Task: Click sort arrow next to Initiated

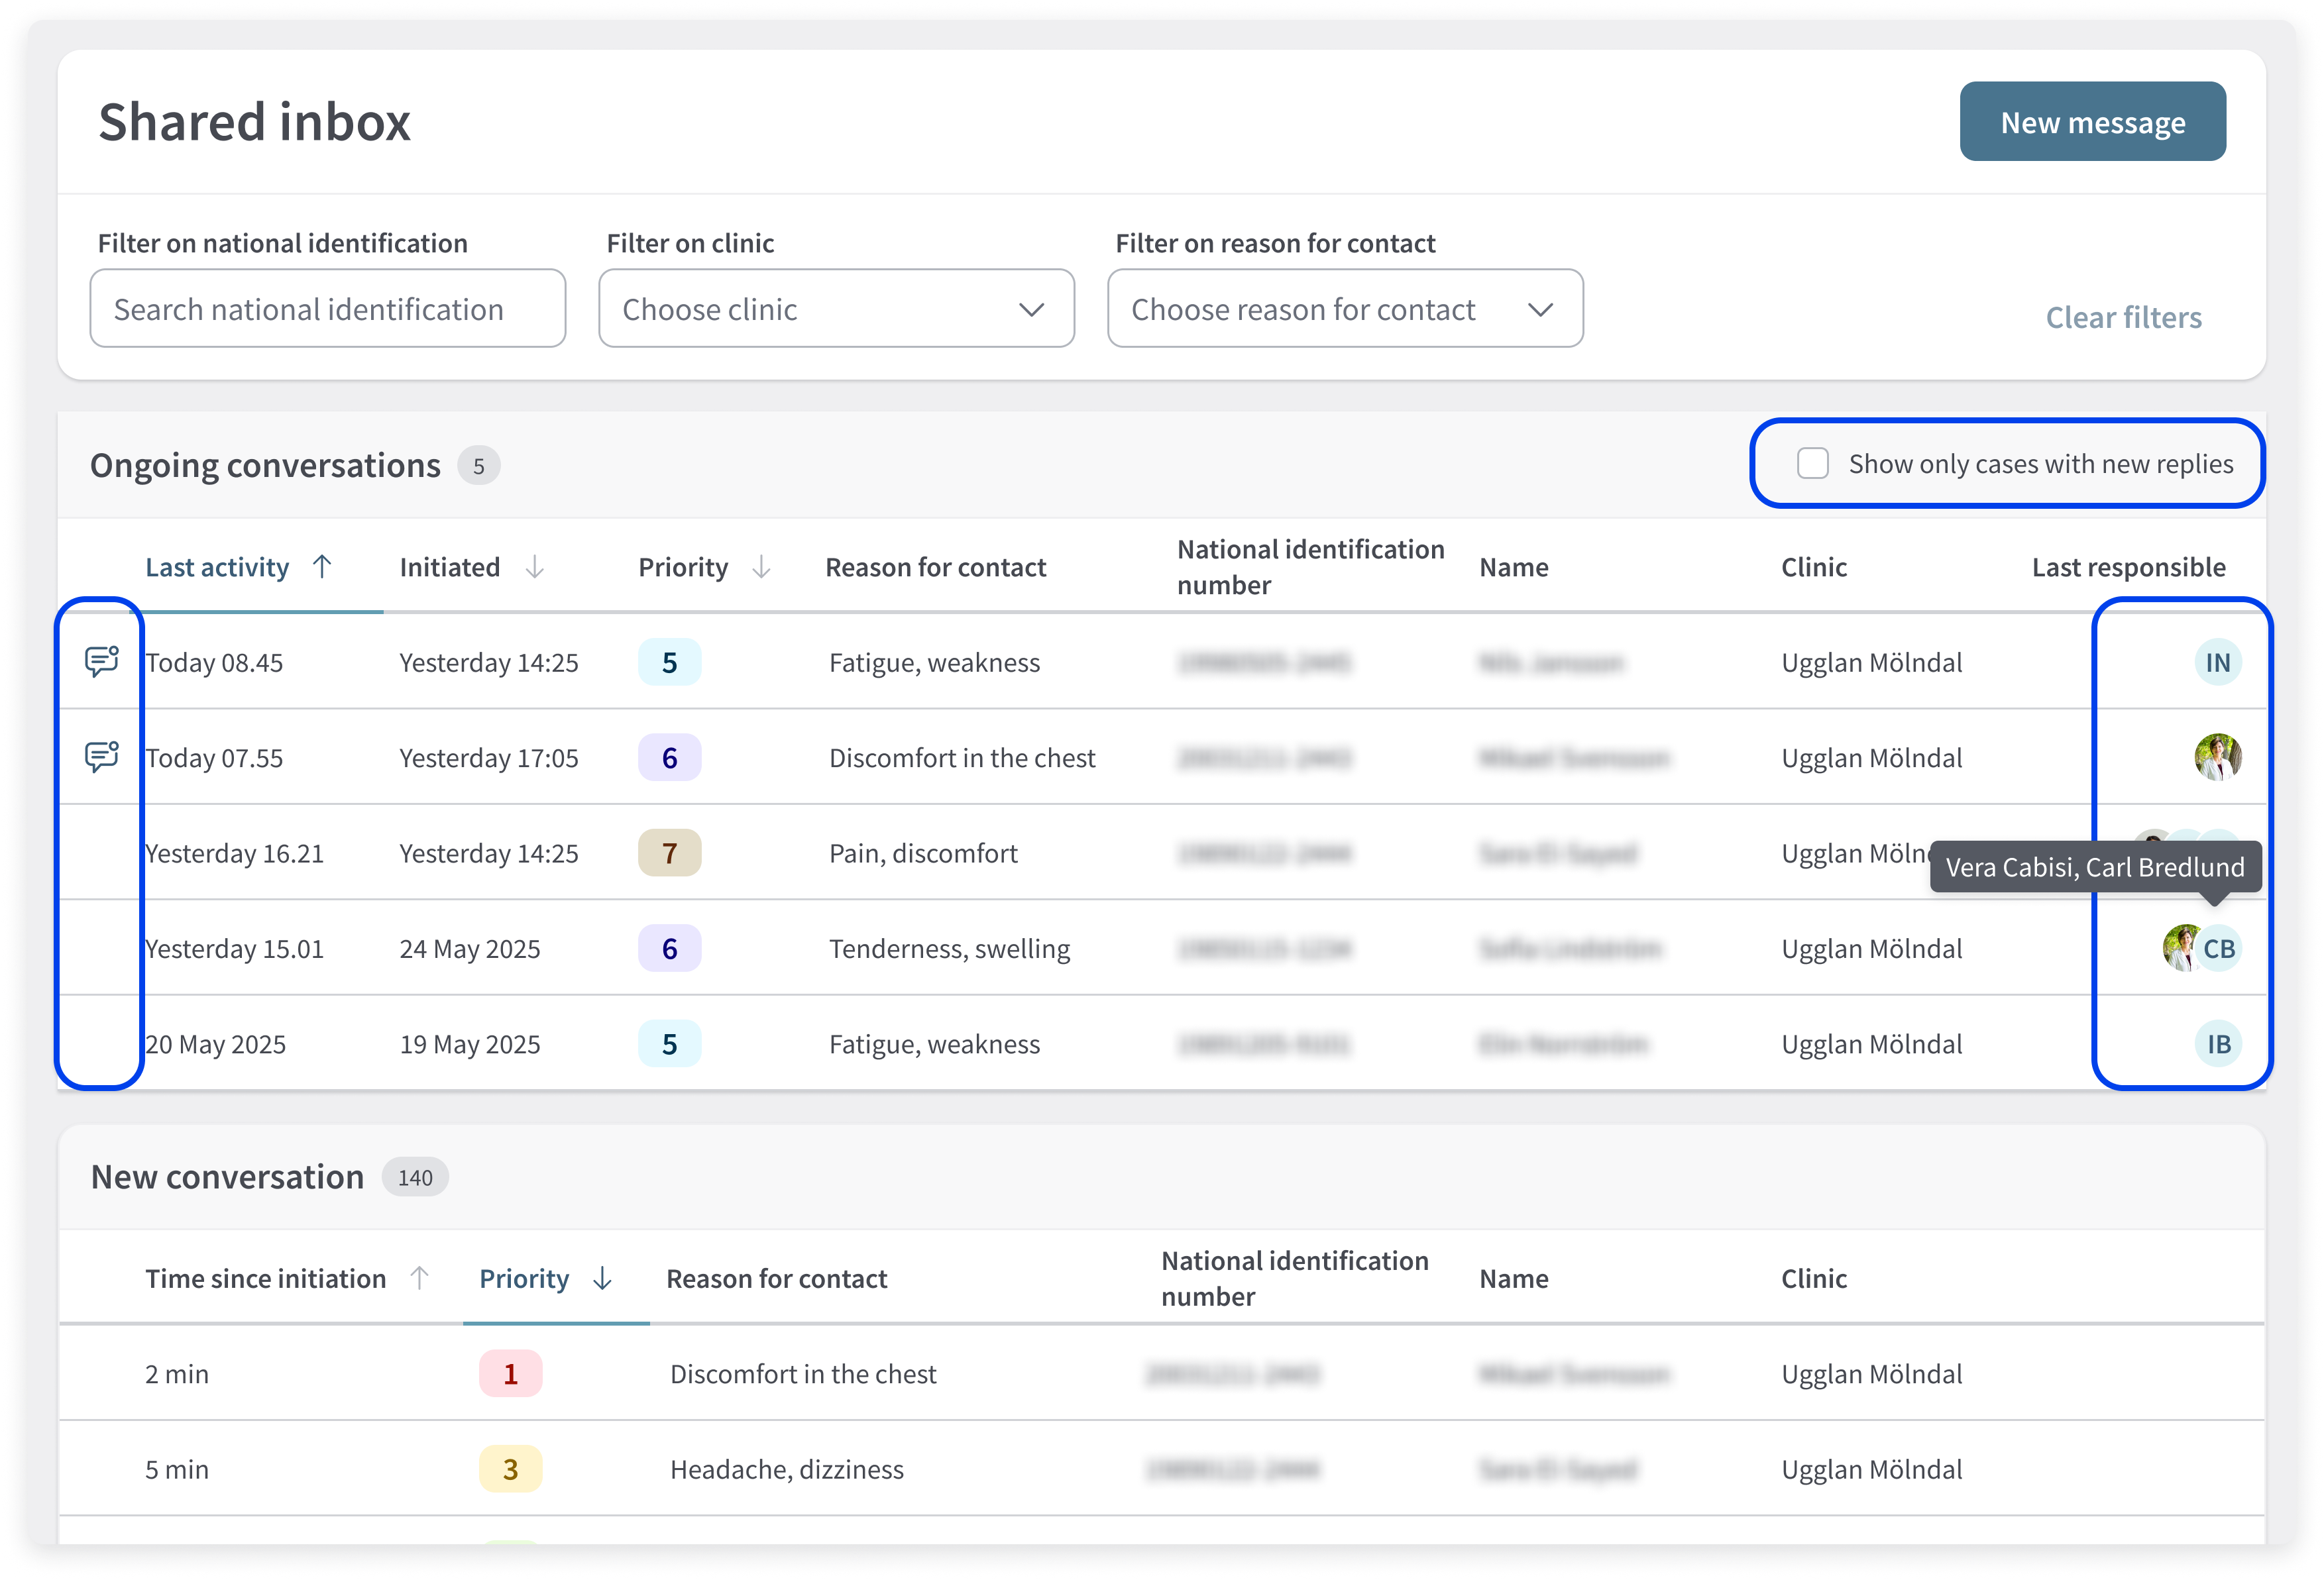Action: tap(535, 567)
